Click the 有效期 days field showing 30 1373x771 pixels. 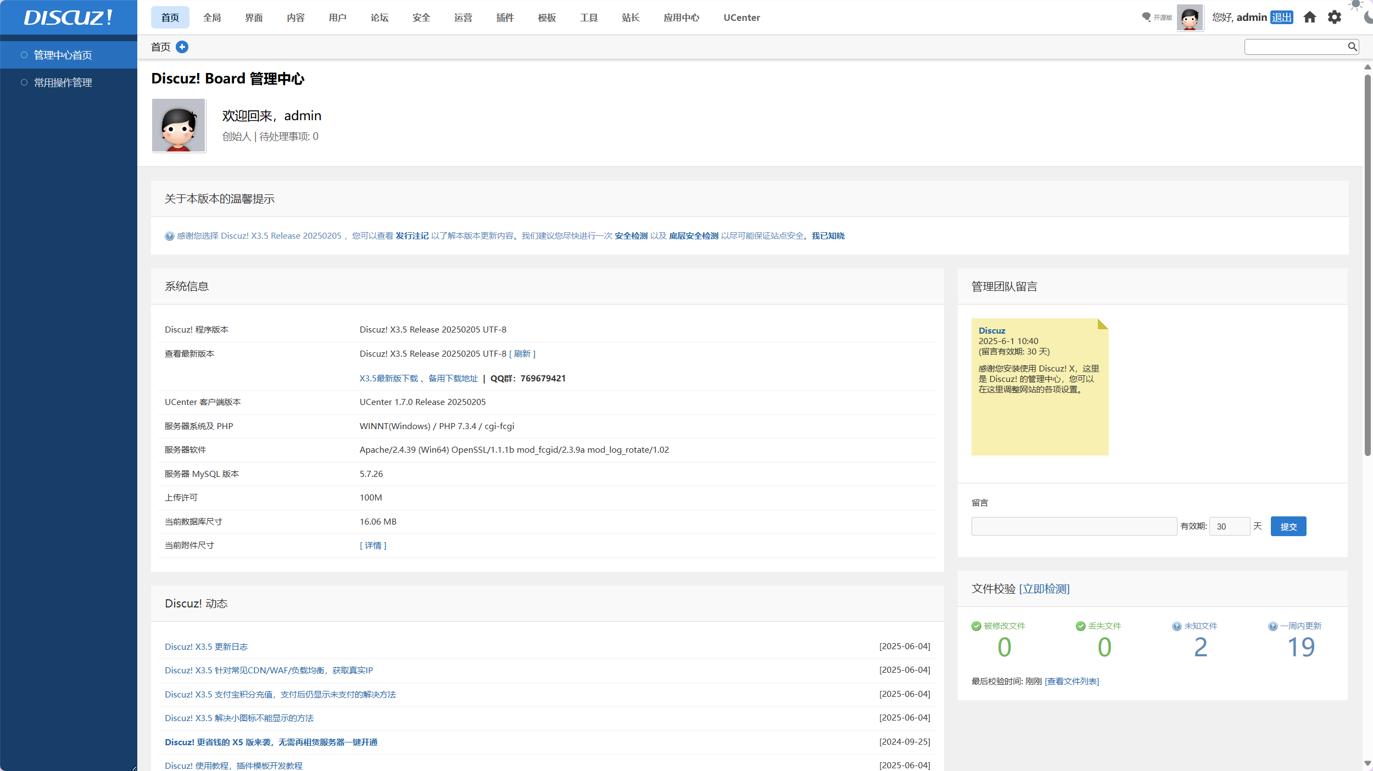click(1229, 526)
